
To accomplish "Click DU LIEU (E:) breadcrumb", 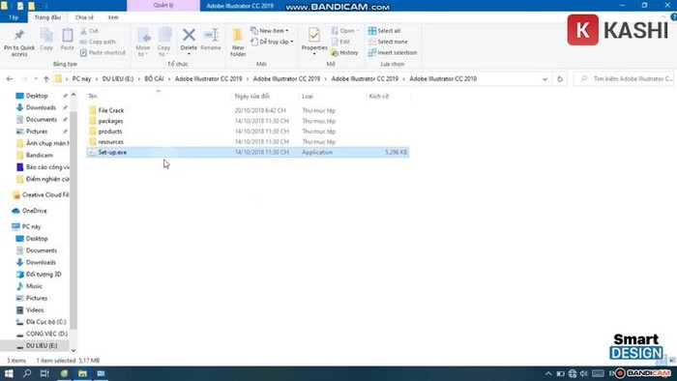I will tap(118, 79).
